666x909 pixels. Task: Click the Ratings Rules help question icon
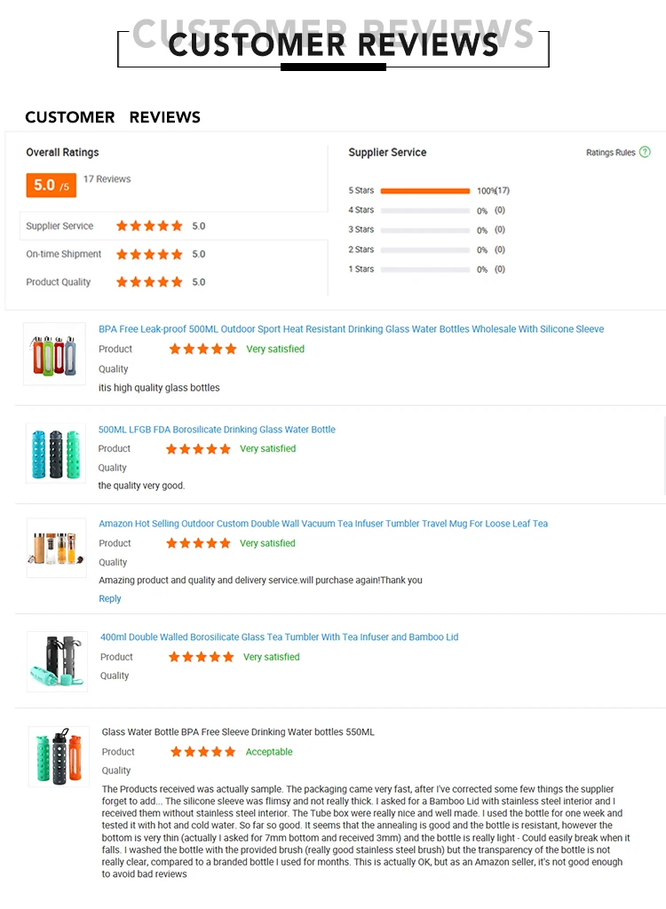[645, 153]
